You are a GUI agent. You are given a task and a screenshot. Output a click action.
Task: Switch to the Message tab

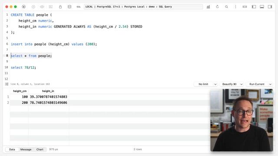[x=26, y=149]
